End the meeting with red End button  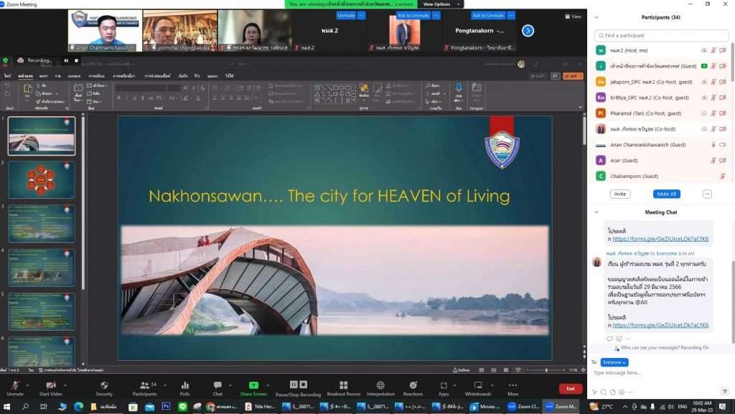pyautogui.click(x=571, y=389)
